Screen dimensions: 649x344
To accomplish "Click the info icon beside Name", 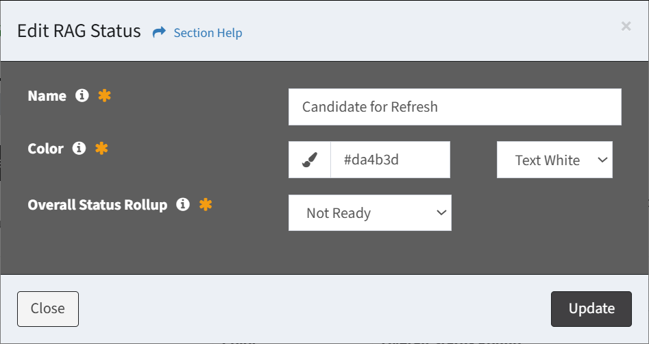I will point(82,96).
